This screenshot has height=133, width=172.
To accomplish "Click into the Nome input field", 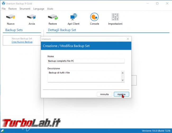I will (86, 61).
